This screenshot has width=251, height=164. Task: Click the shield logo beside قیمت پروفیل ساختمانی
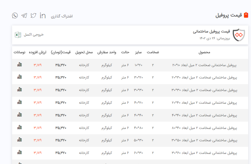[x=239, y=35]
